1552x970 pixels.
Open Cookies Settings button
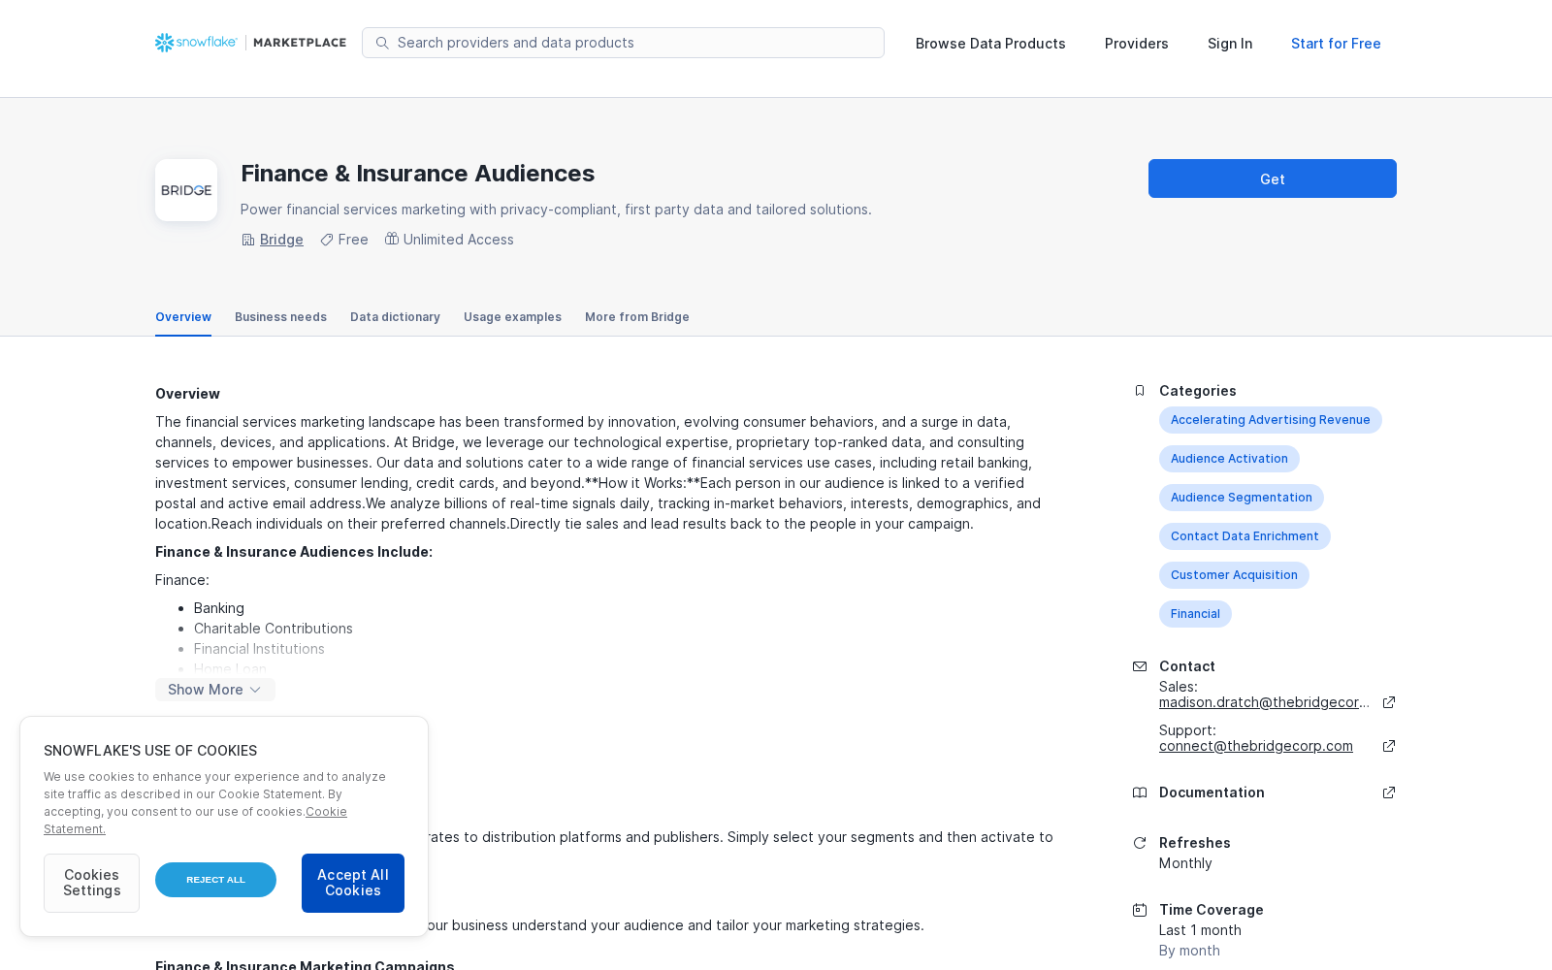coord(91,883)
